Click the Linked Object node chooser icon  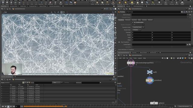(188, 45)
